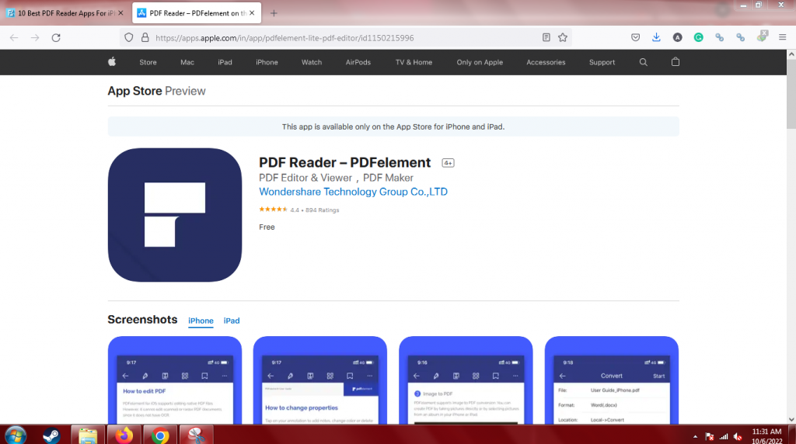Click the 4.4 • 894 Ratings text
The image size is (796, 444).
coord(314,210)
